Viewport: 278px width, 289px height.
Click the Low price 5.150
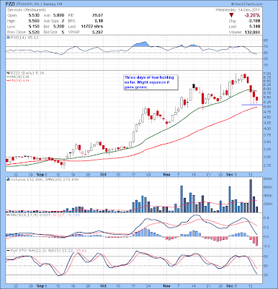34,27
